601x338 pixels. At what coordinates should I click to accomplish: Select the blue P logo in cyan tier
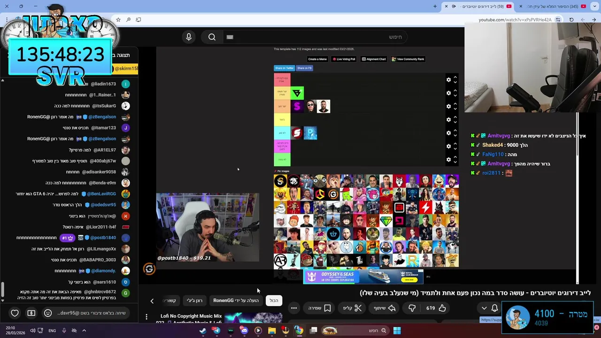pos(310,133)
